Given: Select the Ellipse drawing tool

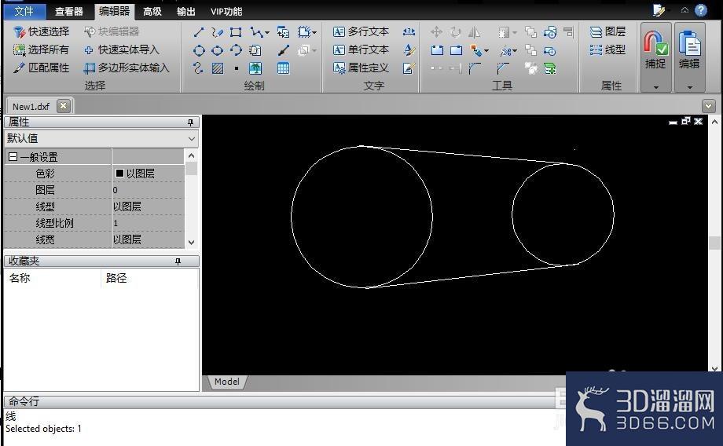Looking at the screenshot, I should coord(217,50).
